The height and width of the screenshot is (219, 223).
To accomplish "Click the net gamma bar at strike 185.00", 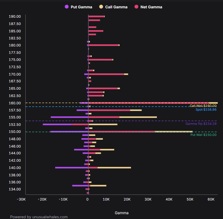I will pyautogui.click(x=96, y=31).
